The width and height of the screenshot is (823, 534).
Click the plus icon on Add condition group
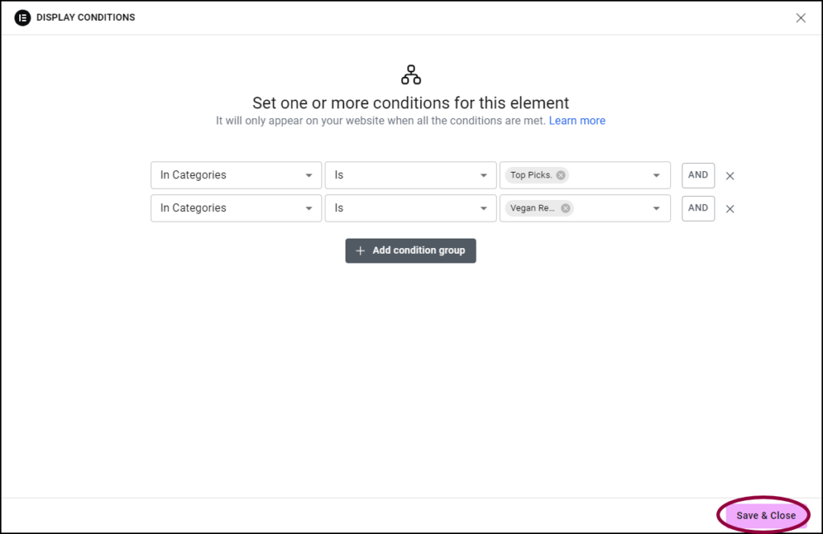pos(359,250)
